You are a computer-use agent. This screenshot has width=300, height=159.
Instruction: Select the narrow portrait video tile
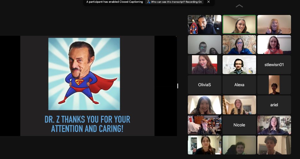click(274, 85)
